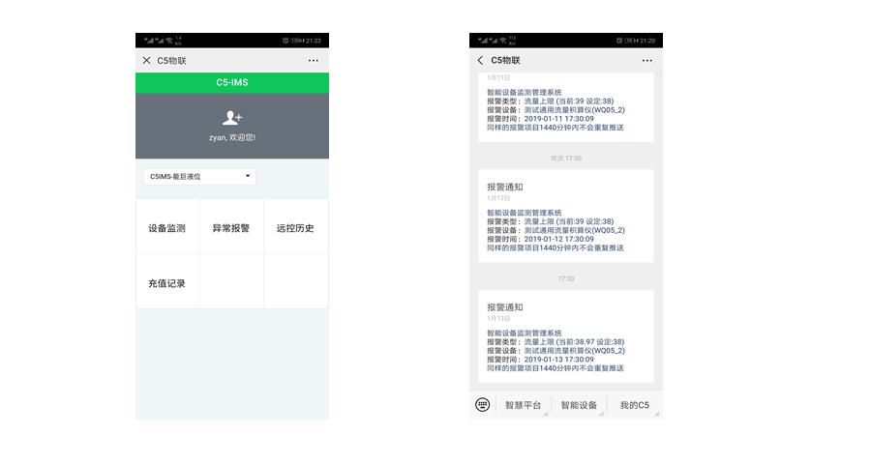Tap alarm time 2019-01-13 17:30:09 text
The image size is (871, 464).
pos(558,360)
